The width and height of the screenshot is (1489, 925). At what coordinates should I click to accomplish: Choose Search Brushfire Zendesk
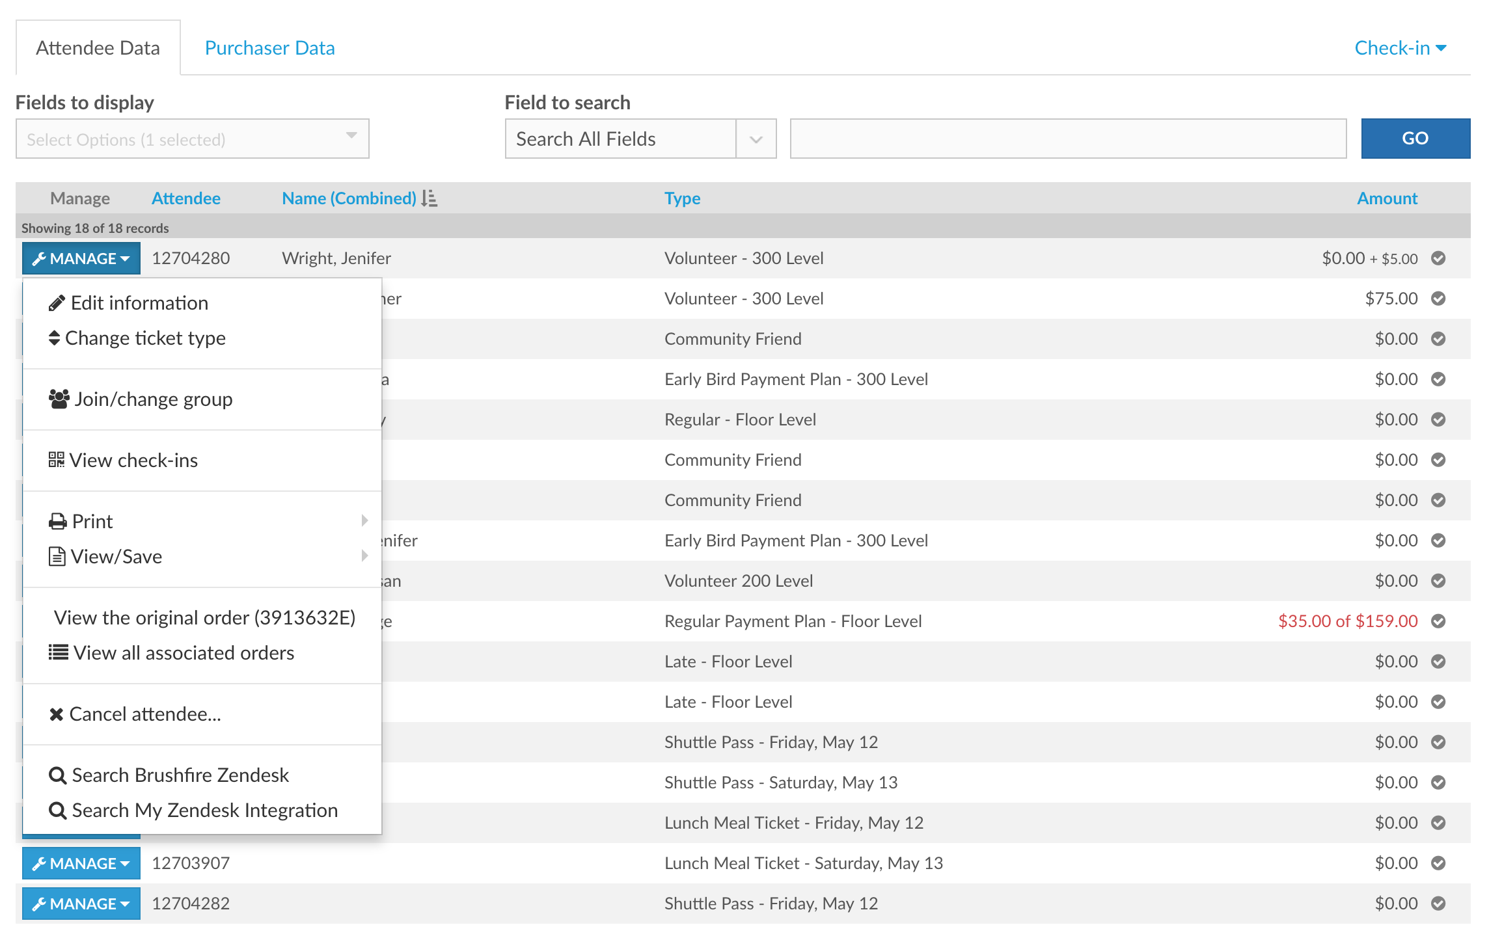pyautogui.click(x=202, y=775)
